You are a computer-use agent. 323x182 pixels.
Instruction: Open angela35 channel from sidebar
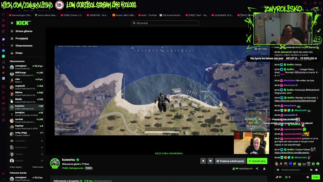pyautogui.click(x=26, y=87)
